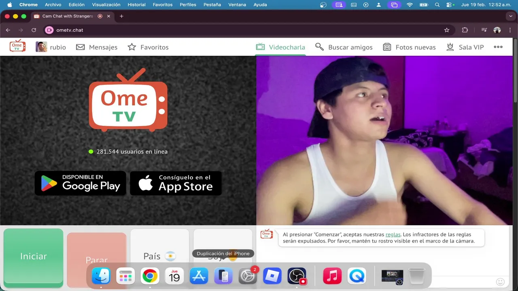This screenshot has height=291, width=518.
Task: Expand the tab search chevron
Action: point(510,16)
